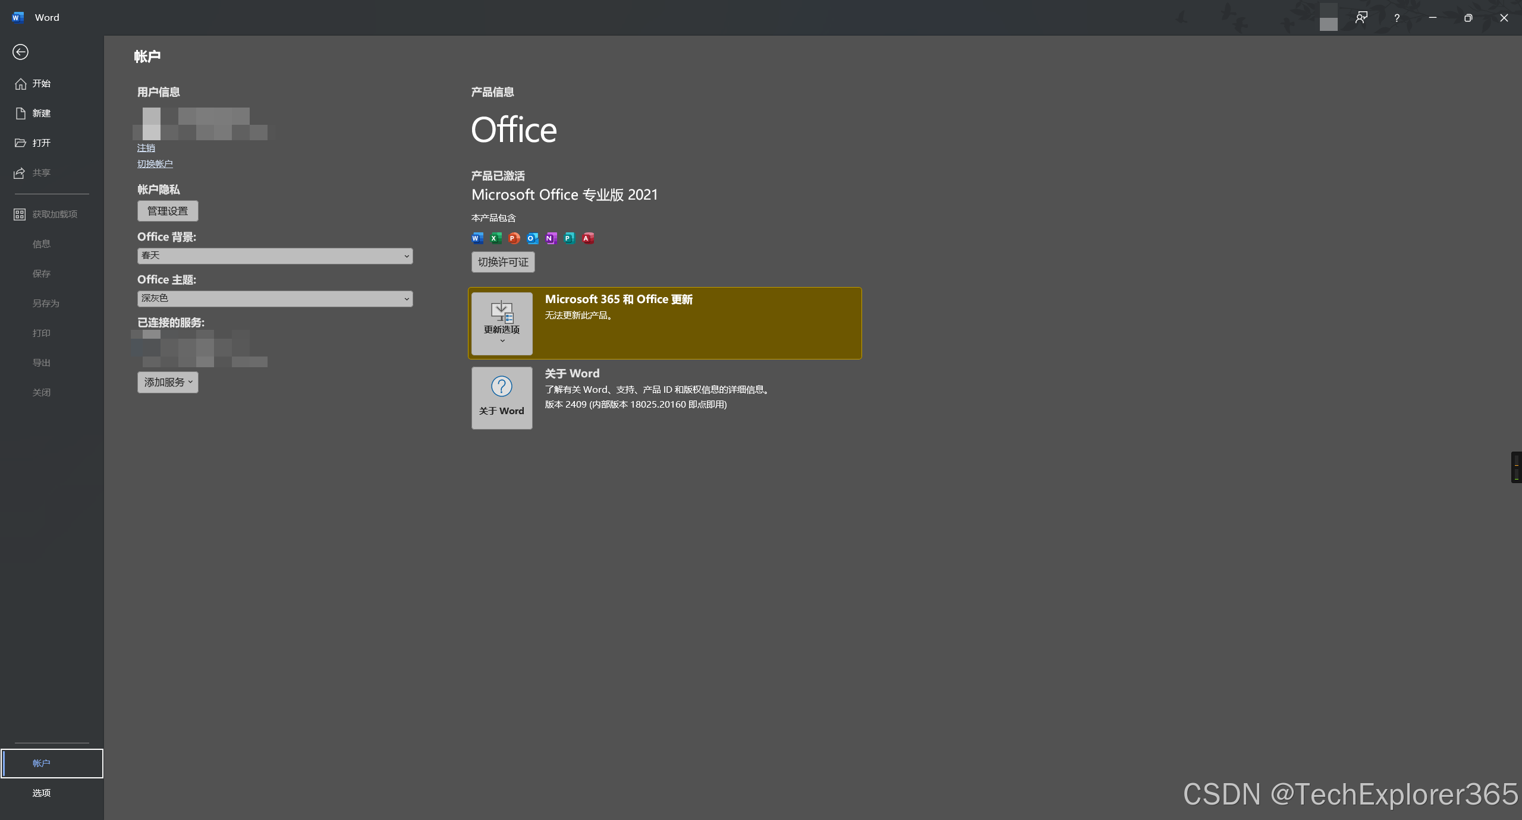Expand the 添加服务 dropdown button
The width and height of the screenshot is (1522, 820).
[x=168, y=382]
